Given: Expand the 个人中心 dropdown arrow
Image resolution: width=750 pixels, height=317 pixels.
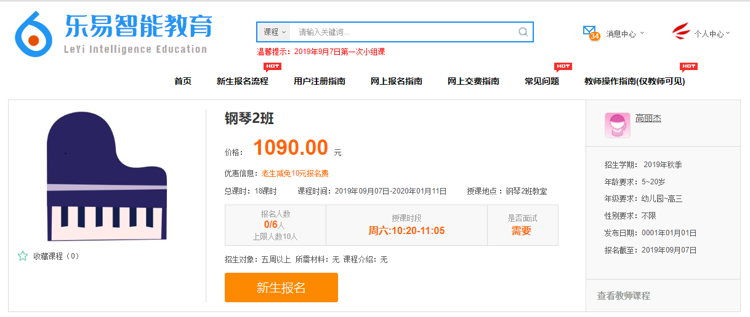Looking at the screenshot, I should coord(728,33).
